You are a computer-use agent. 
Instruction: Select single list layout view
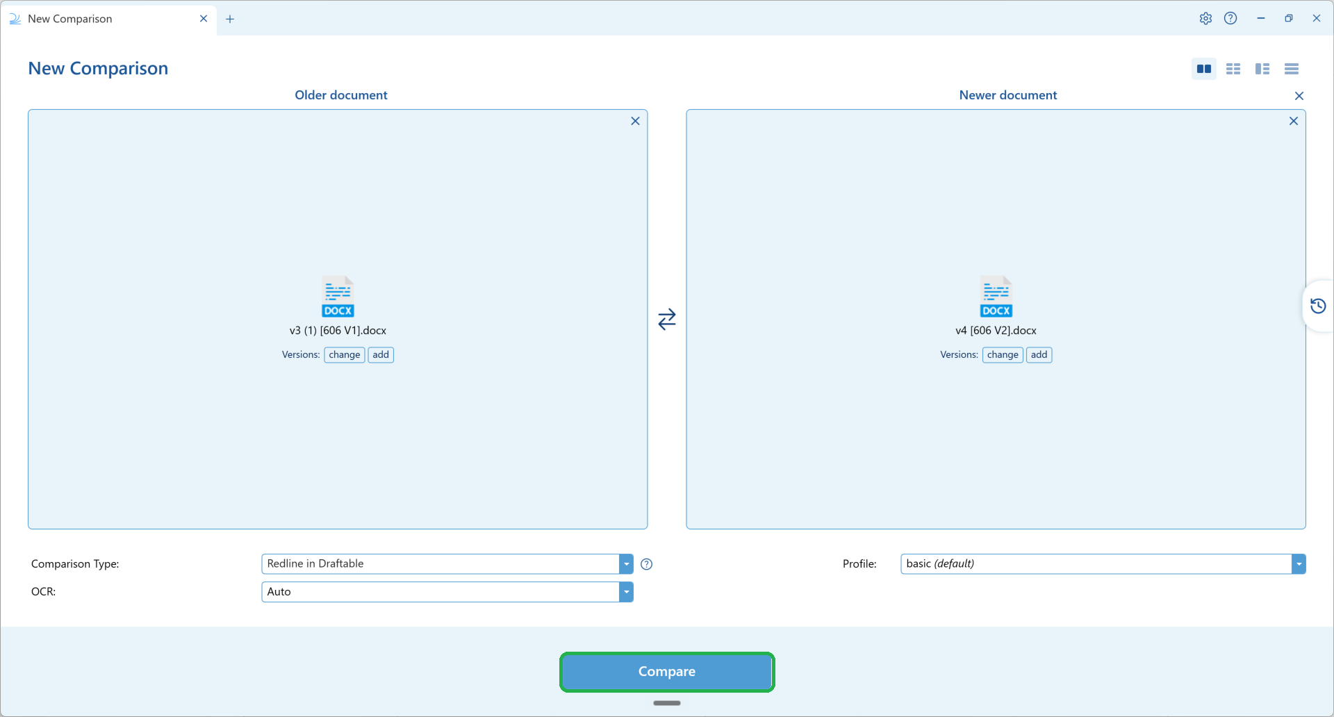coord(1292,69)
